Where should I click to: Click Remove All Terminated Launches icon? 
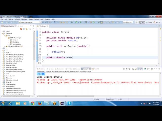tap(129, 69)
